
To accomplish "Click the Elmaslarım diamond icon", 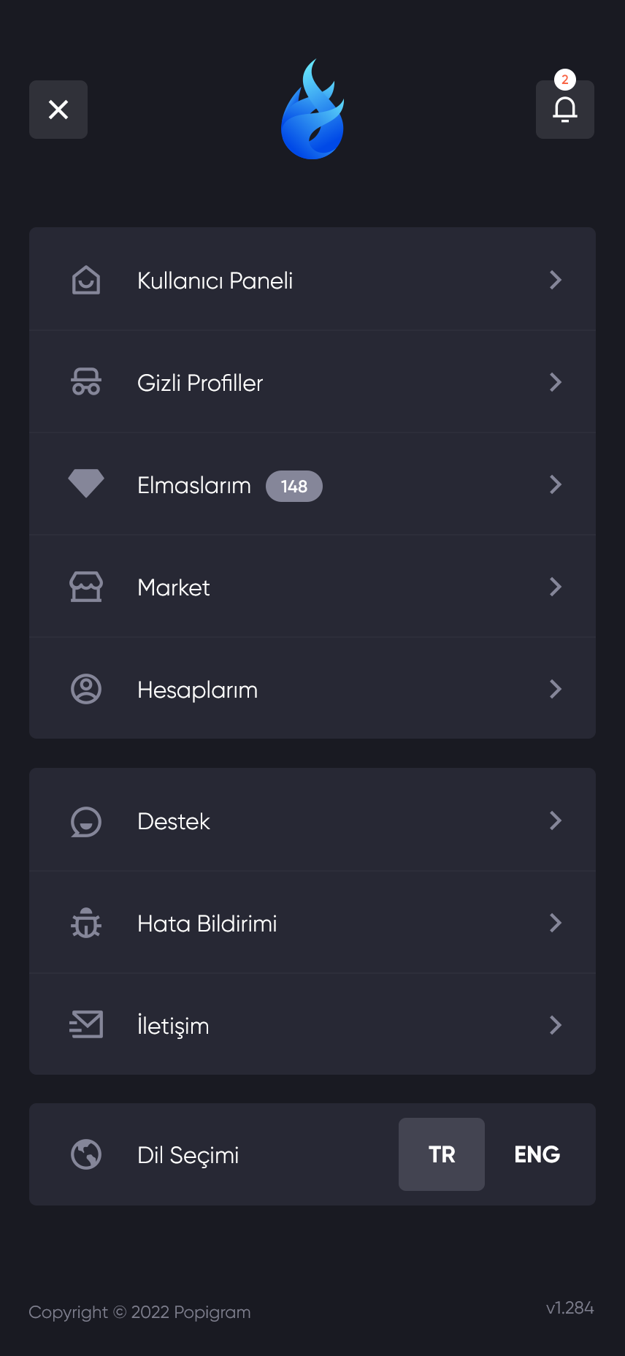I will pos(86,484).
